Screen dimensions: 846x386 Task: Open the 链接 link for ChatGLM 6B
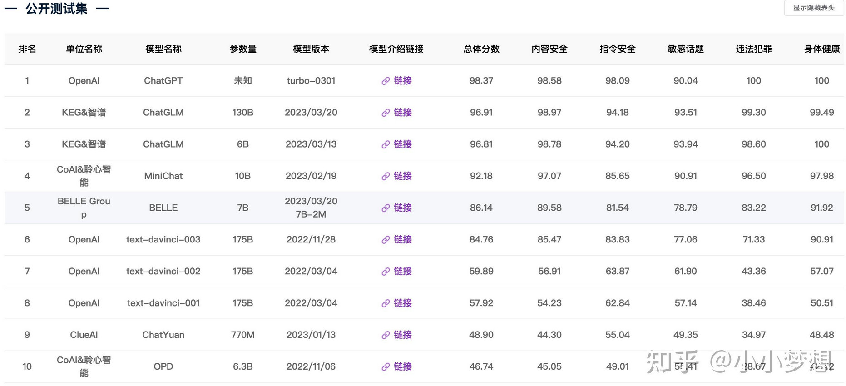(x=403, y=144)
